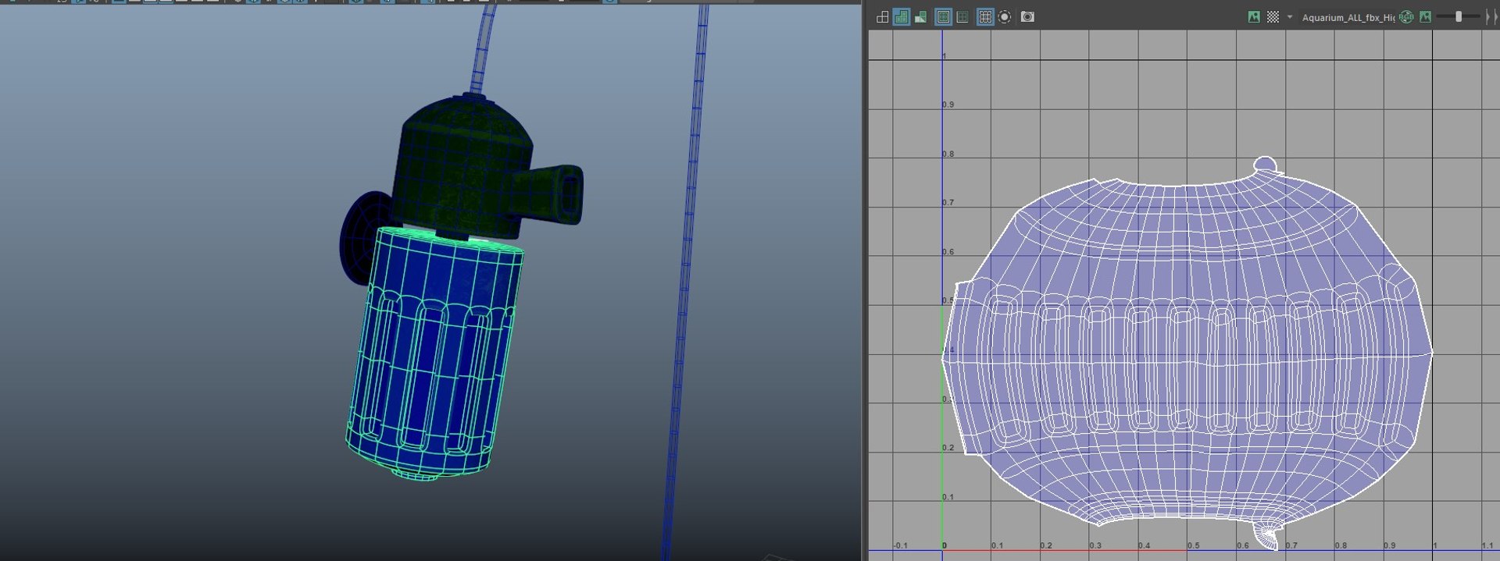Enable the checker map texture icon
The height and width of the screenshot is (561, 1500).
tap(1273, 16)
